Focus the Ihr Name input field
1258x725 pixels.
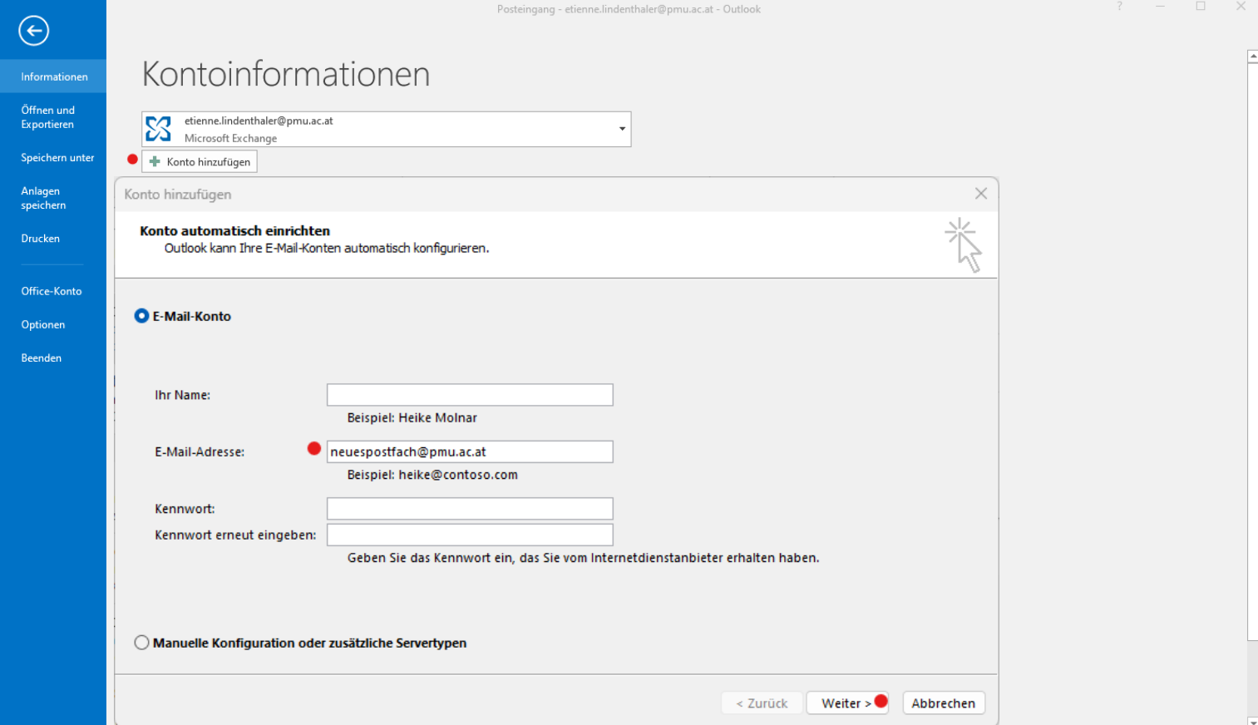pyautogui.click(x=470, y=395)
